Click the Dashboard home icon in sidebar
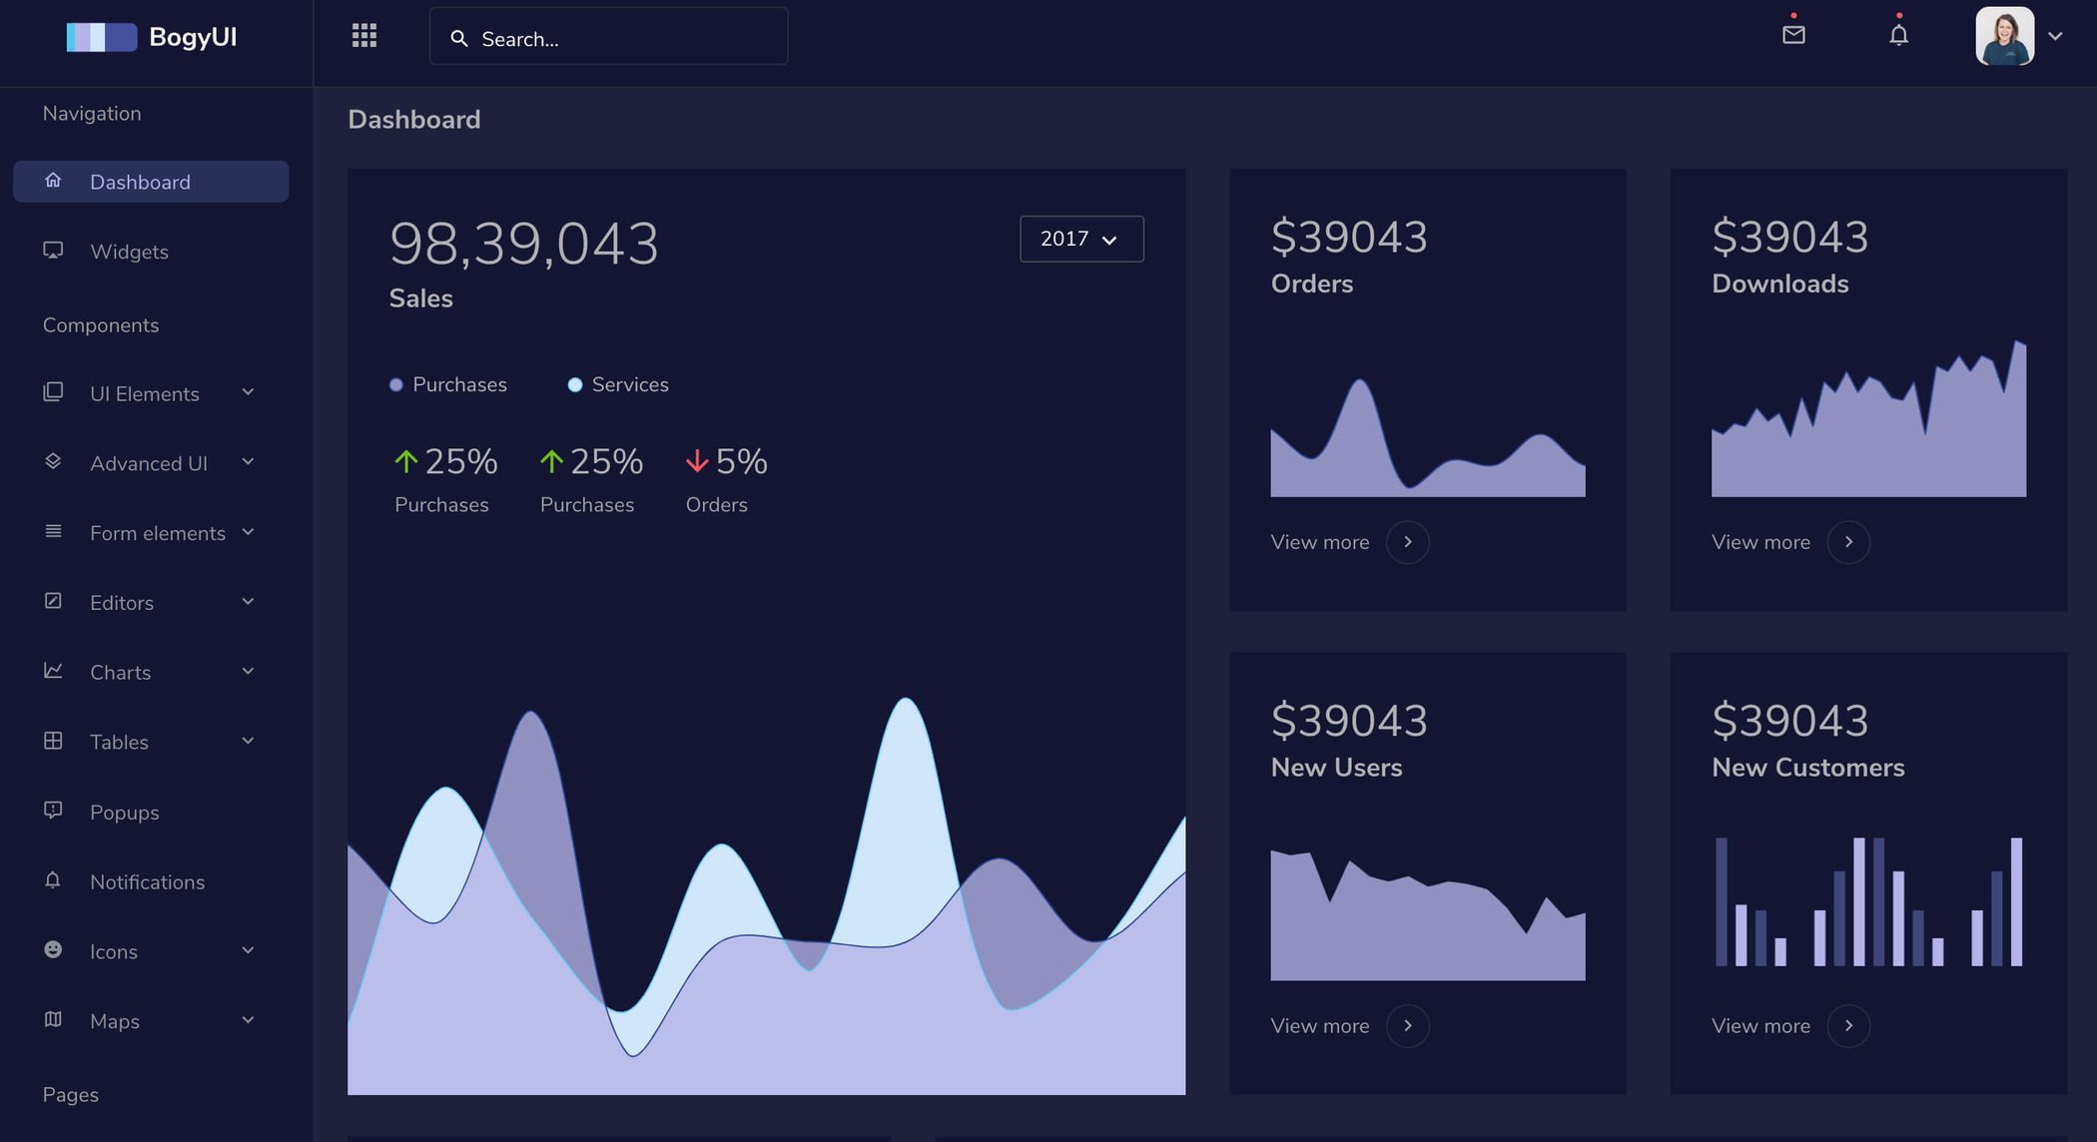 tap(53, 180)
